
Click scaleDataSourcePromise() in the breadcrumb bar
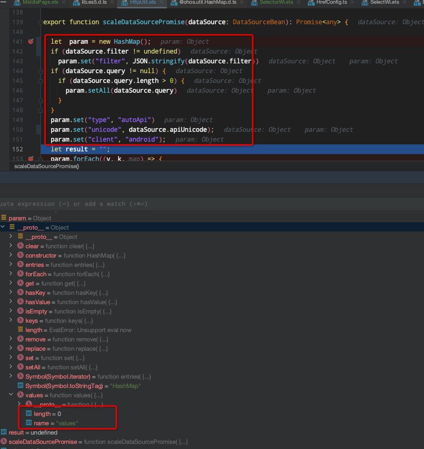pos(46,166)
